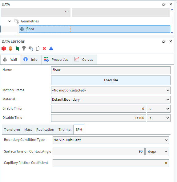Select the floor tree item
This screenshot has height=182, width=177.
point(95,29)
